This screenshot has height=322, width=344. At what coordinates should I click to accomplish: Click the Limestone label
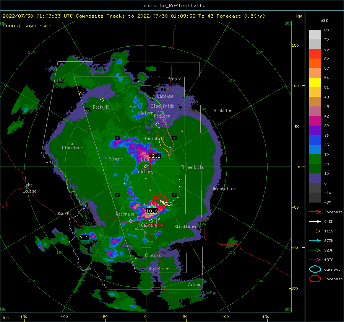coord(72,148)
